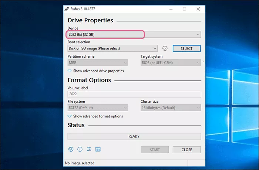Image resolution: width=259 pixels, height=170 pixels.
Task: Click the 'Rufus 3.18.1877' title text
Action: tap(83, 9)
